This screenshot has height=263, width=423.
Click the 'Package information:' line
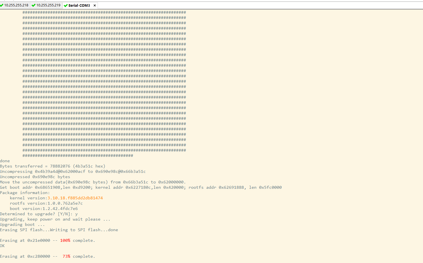coord(25,193)
